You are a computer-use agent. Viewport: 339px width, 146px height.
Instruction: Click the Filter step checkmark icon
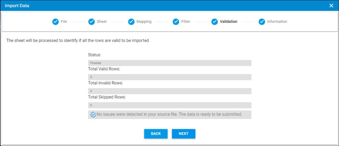click(x=176, y=22)
